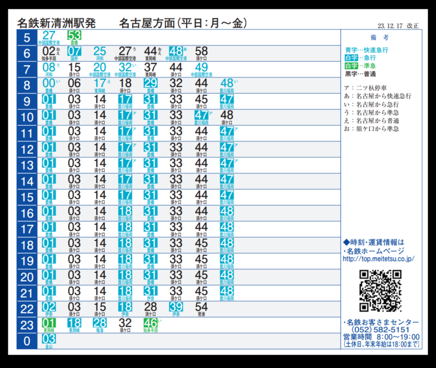Select the 6:58 departure to 須ケ口
The width and height of the screenshot is (436, 368).
click(201, 53)
